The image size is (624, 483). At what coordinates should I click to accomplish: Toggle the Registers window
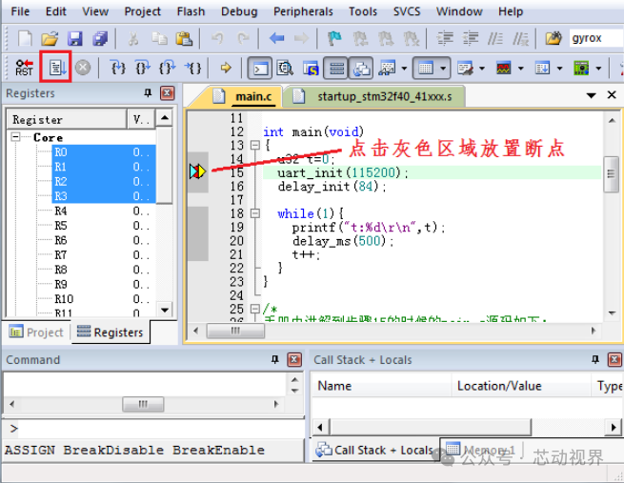click(336, 69)
